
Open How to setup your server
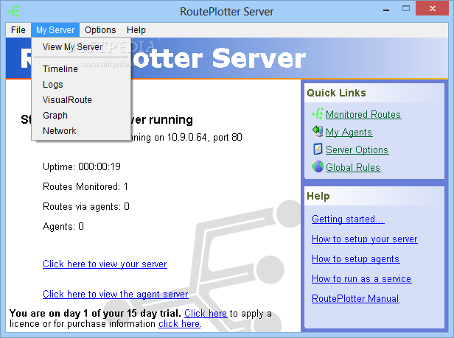tap(365, 239)
